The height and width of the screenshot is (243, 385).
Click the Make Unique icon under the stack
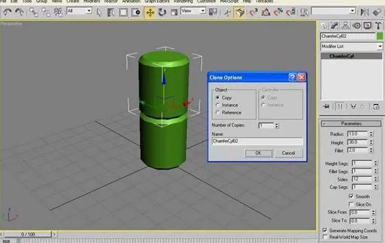(x=353, y=107)
